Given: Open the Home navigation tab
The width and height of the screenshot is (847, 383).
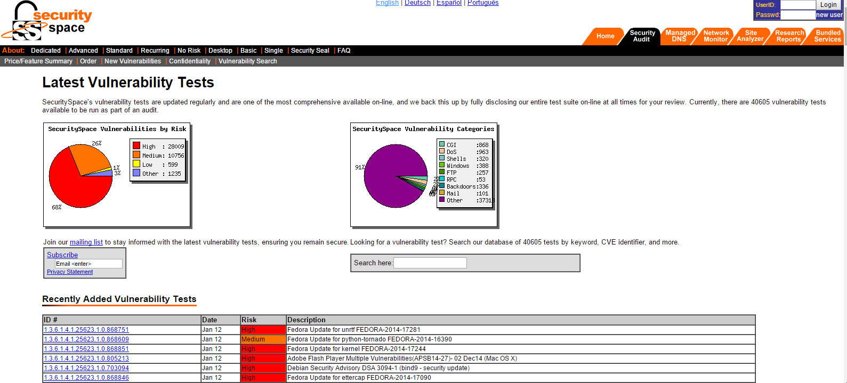Looking at the screenshot, I should (x=605, y=36).
